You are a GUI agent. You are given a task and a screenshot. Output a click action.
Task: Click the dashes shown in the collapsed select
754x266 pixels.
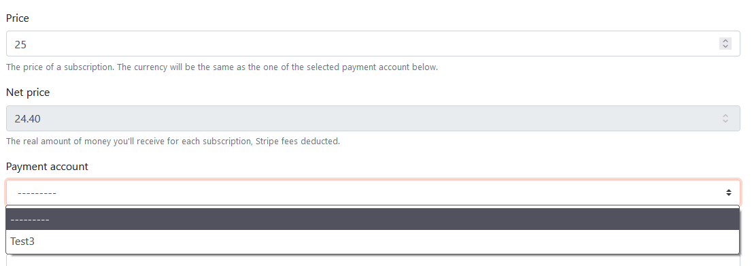[x=37, y=193]
